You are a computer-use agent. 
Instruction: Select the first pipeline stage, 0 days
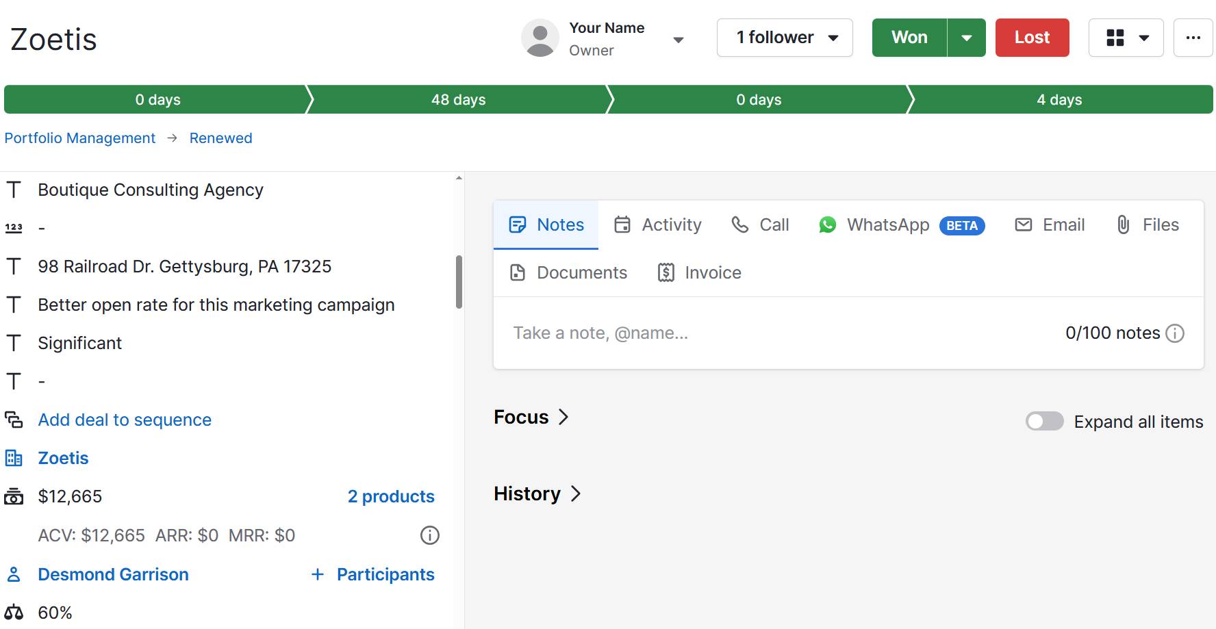[157, 99]
